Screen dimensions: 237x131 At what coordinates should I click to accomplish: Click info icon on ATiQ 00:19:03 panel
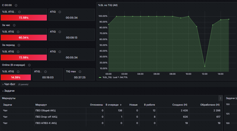[x=45, y=72]
